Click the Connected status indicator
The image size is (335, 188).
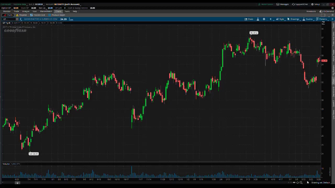point(5,4)
